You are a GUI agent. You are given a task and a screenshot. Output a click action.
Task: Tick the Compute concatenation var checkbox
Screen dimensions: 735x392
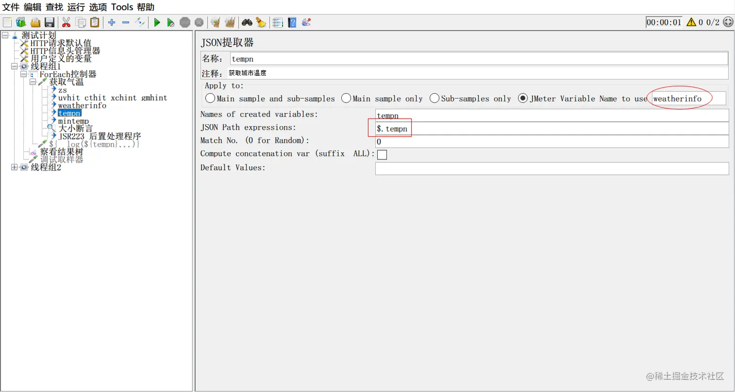[x=382, y=154]
